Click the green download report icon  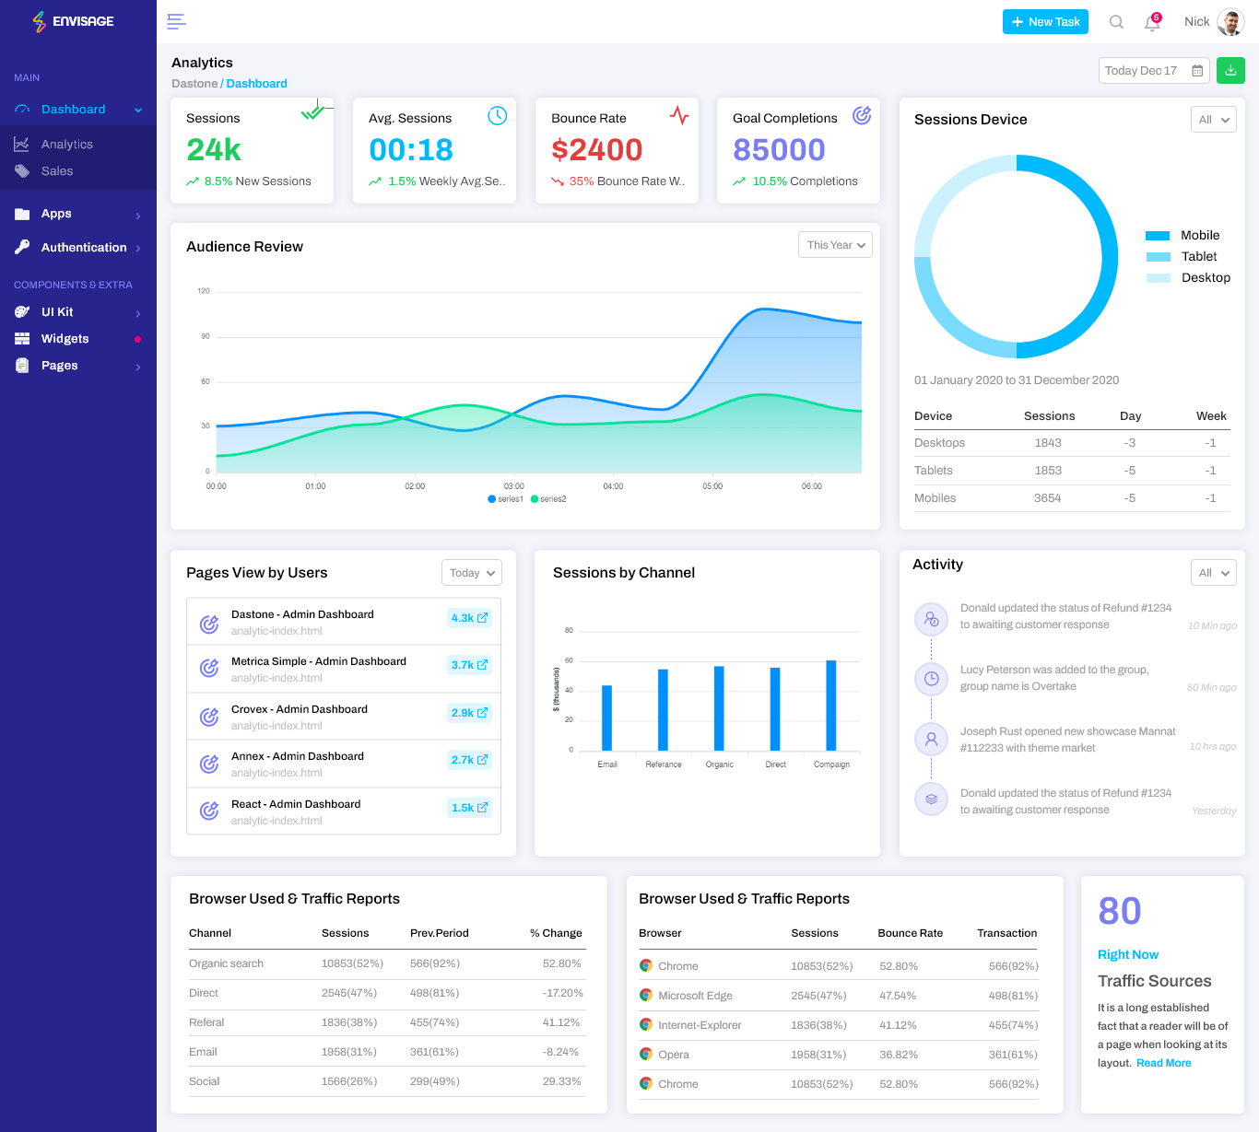point(1230,70)
